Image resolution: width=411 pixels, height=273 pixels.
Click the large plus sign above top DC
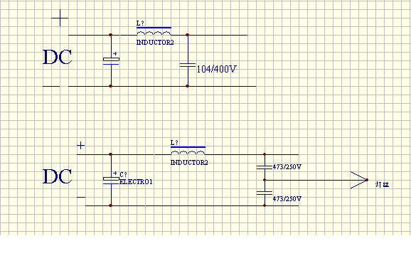pyautogui.click(x=60, y=18)
